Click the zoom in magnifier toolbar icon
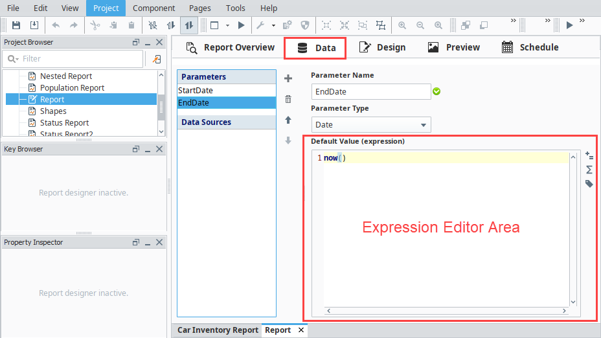 pyautogui.click(x=402, y=25)
